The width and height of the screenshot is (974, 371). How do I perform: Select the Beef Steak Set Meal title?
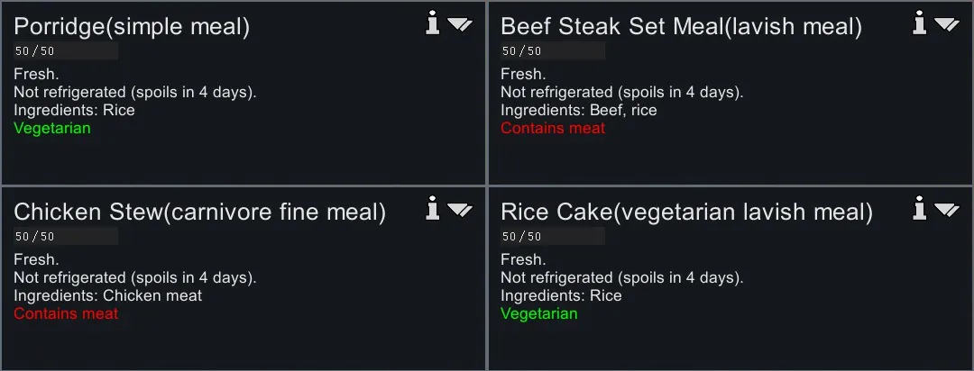click(681, 27)
